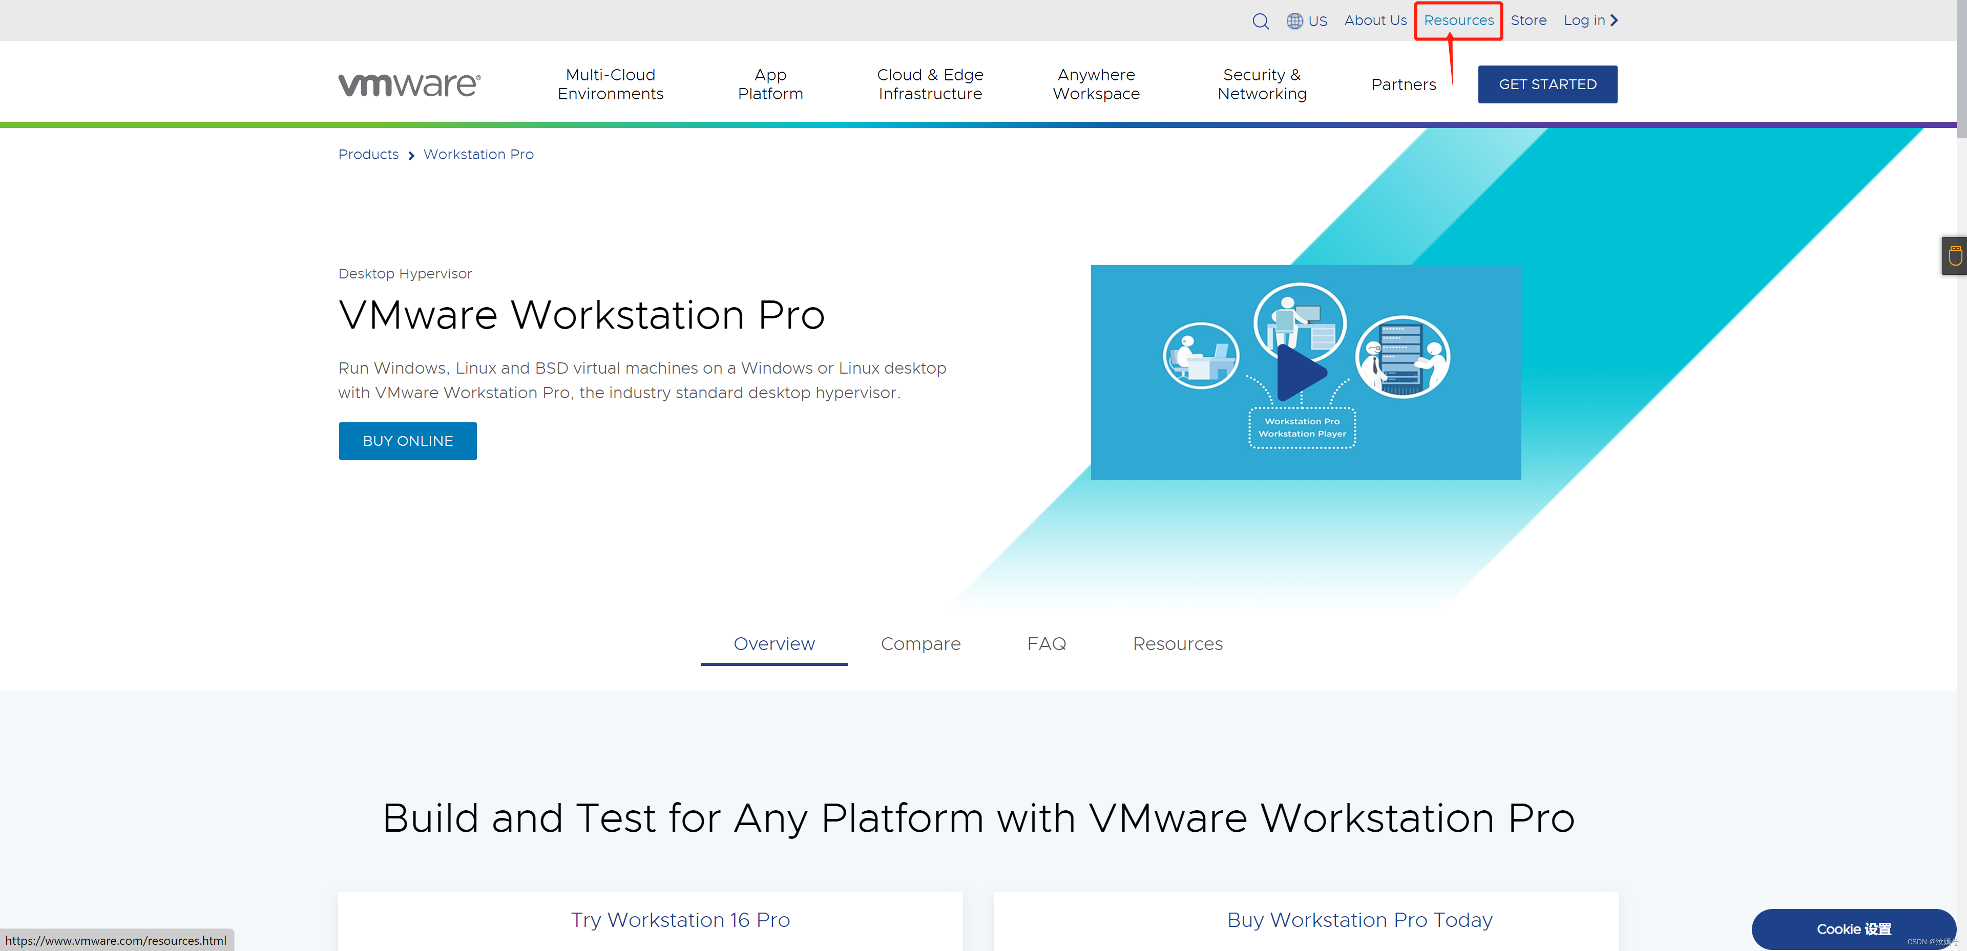
Task: Switch to the Compare tab
Action: tap(920, 643)
